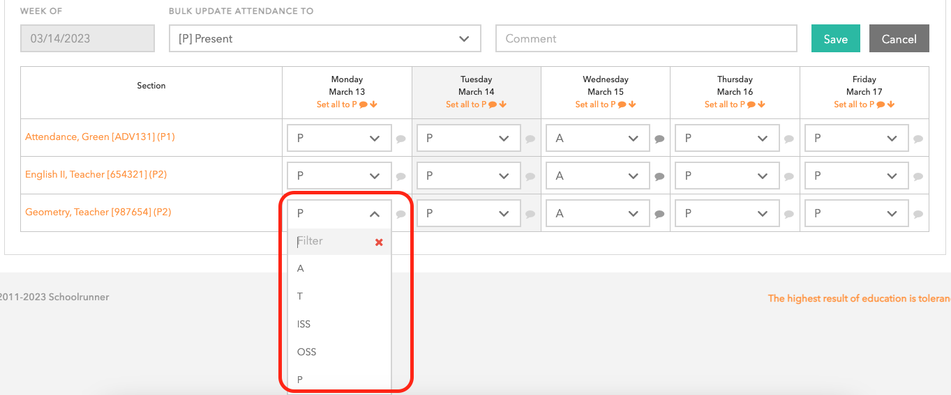This screenshot has width=951, height=395.
Task: Click comment bubble for Attendance Green Friday
Action: coord(918,139)
